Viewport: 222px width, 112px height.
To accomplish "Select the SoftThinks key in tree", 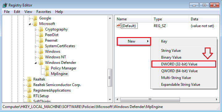I will (42, 101).
